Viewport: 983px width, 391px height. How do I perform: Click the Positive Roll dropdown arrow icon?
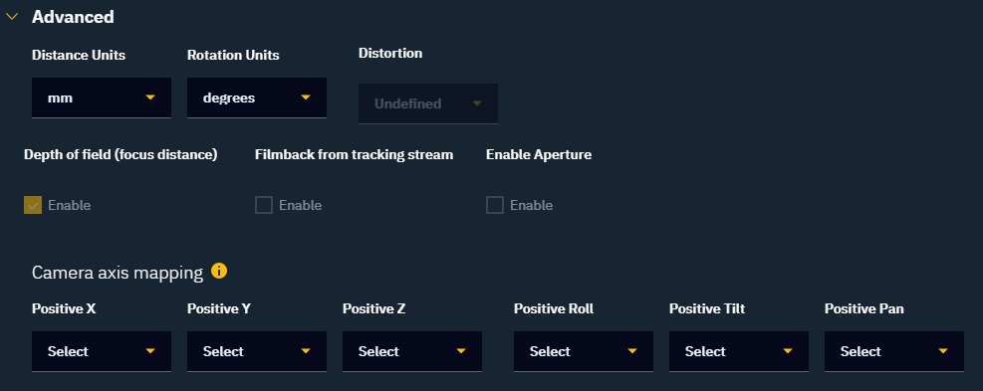(631, 351)
